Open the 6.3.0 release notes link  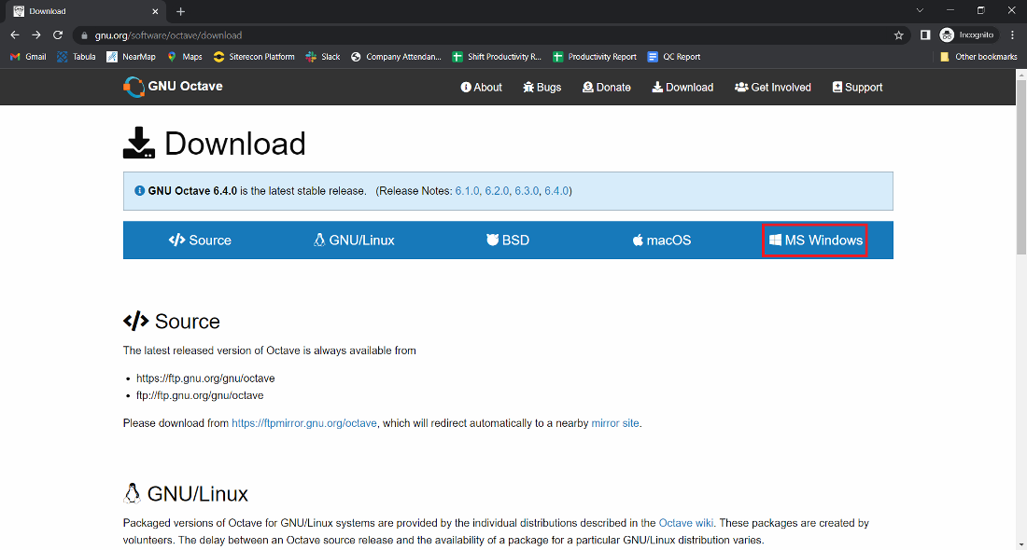[527, 191]
